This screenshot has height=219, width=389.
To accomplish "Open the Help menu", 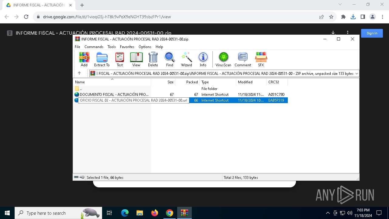I will 159,47.
